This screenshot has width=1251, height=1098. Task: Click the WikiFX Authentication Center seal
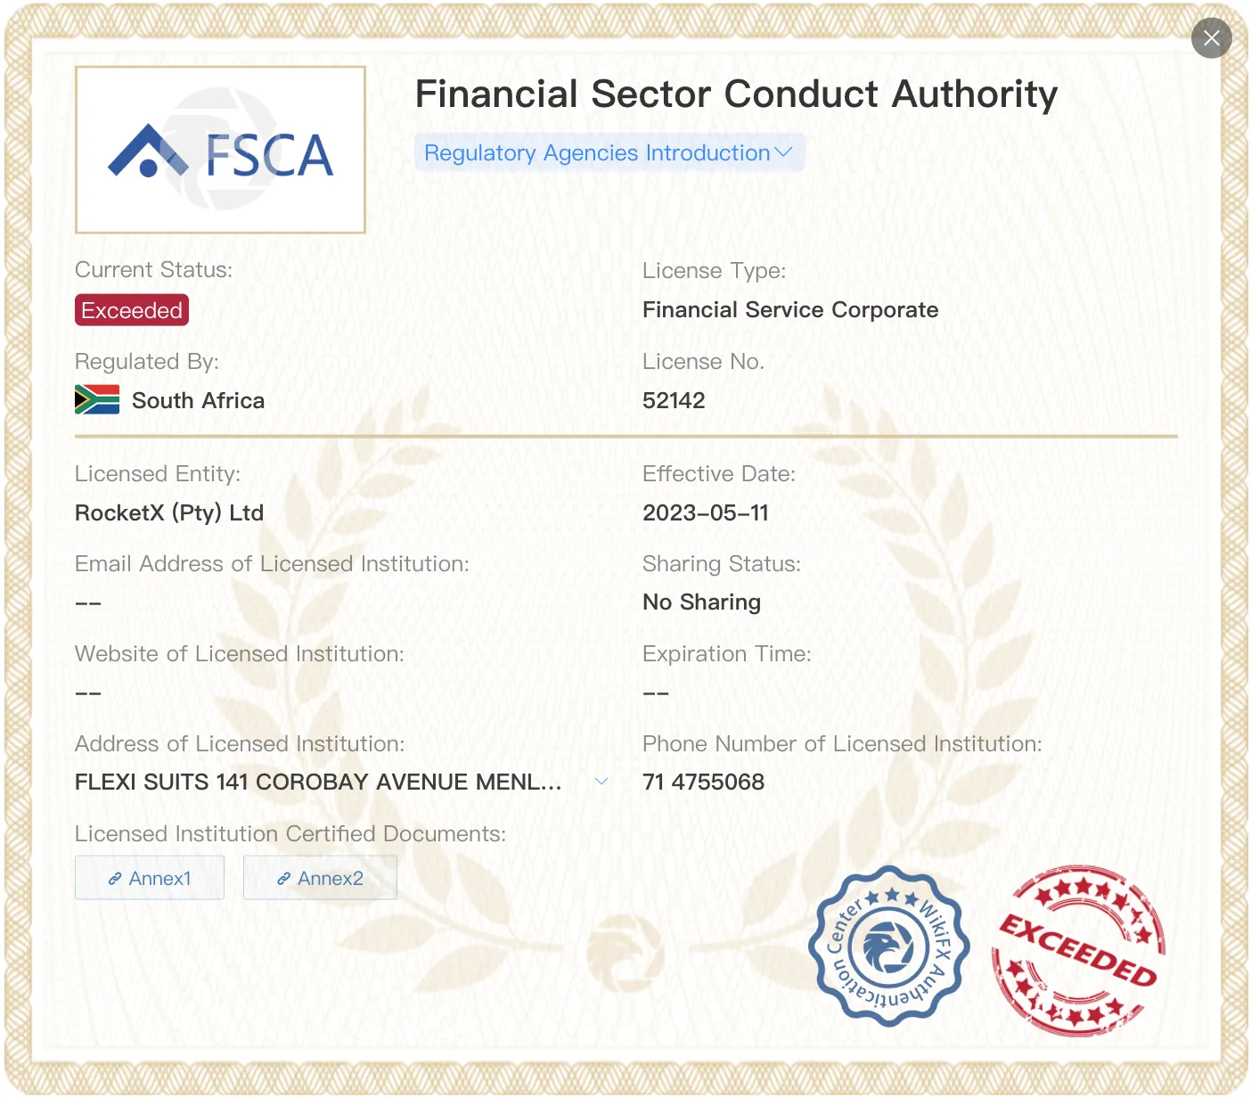click(888, 946)
